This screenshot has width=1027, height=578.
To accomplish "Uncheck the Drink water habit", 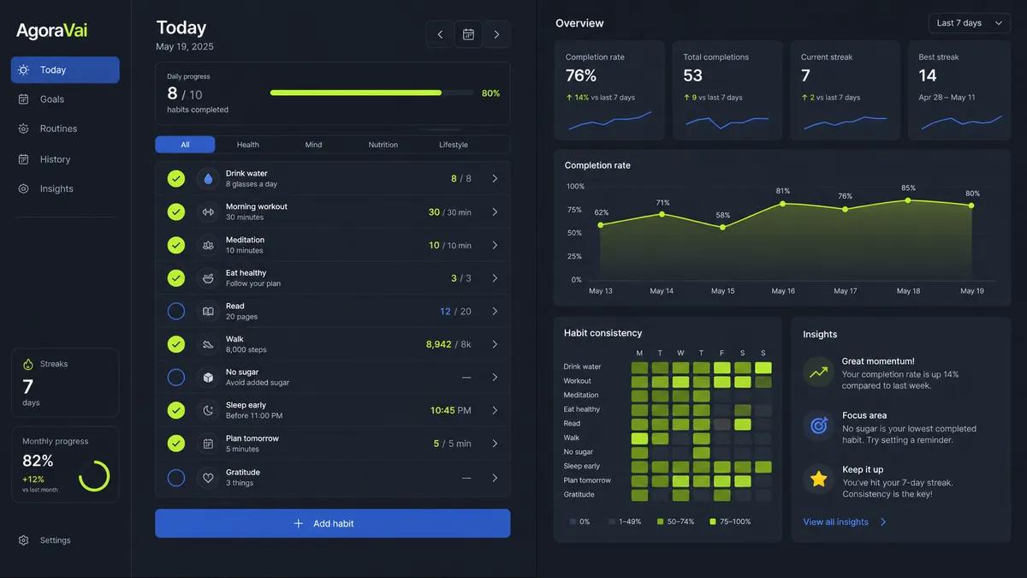I will [176, 179].
